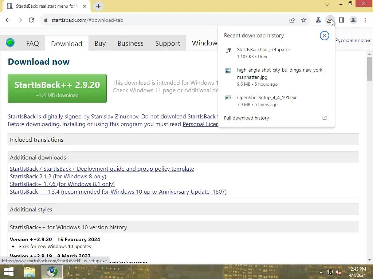
Task: Open a new browser tab
Action: (x=98, y=6)
